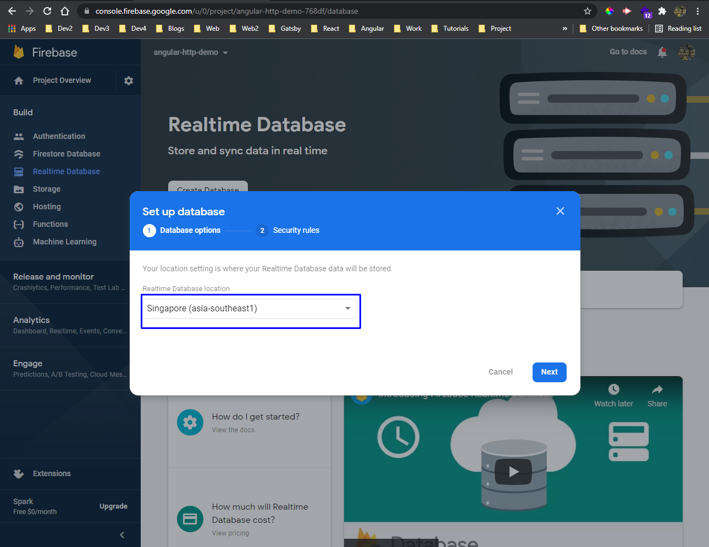Open Machine Learning in the sidebar
Viewport: 709px width, 547px height.
pyautogui.click(x=65, y=242)
